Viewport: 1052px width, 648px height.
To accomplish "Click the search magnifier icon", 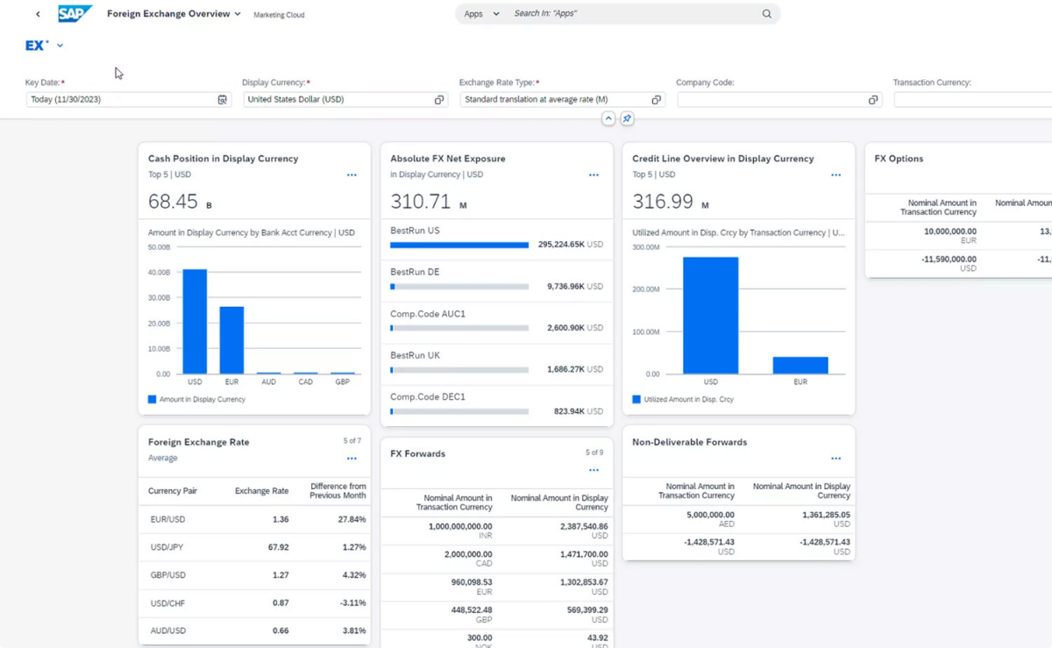I will (x=766, y=14).
